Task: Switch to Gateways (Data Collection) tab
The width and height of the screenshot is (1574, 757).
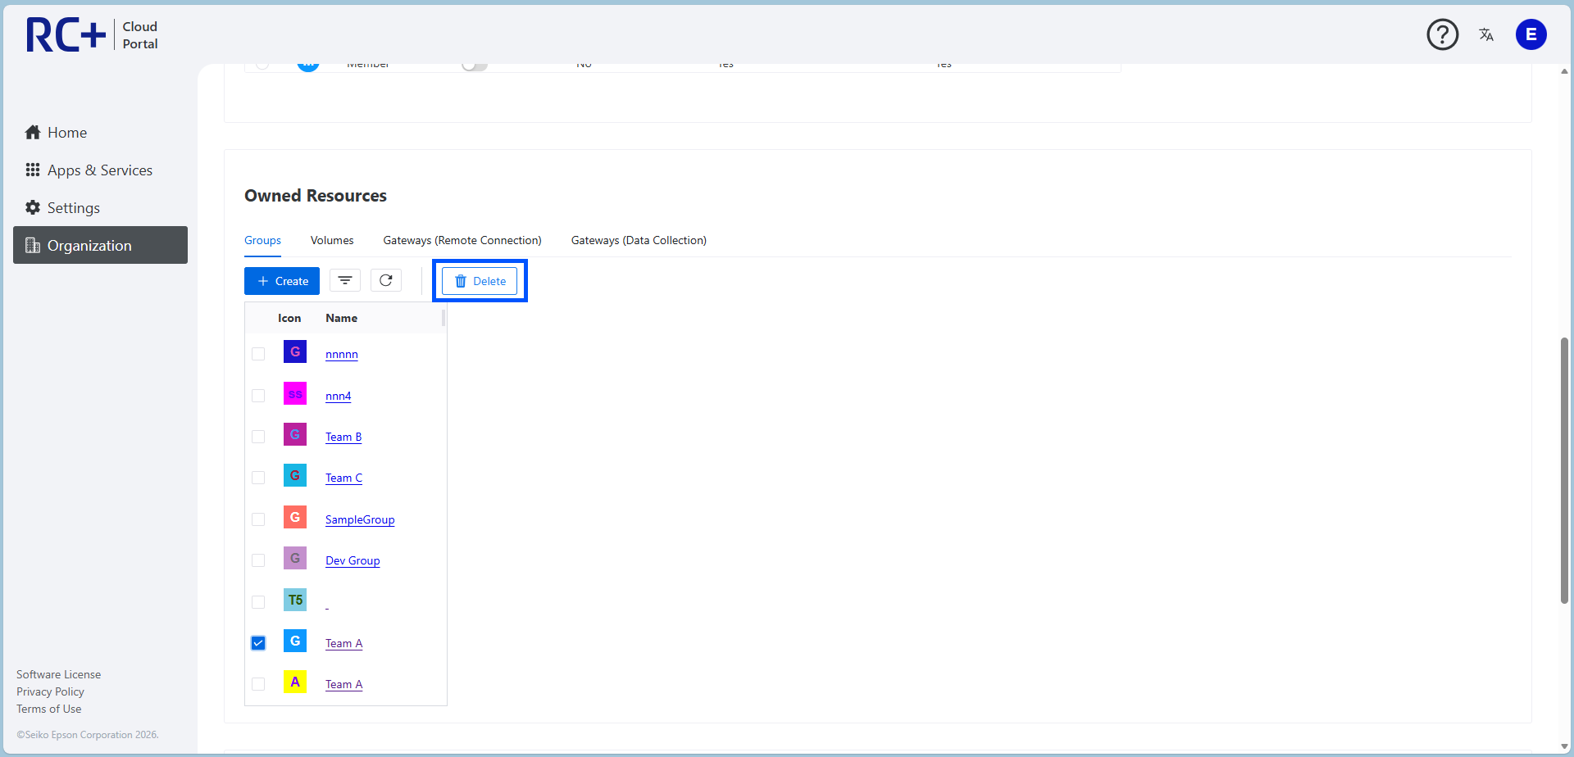Action: click(x=639, y=240)
